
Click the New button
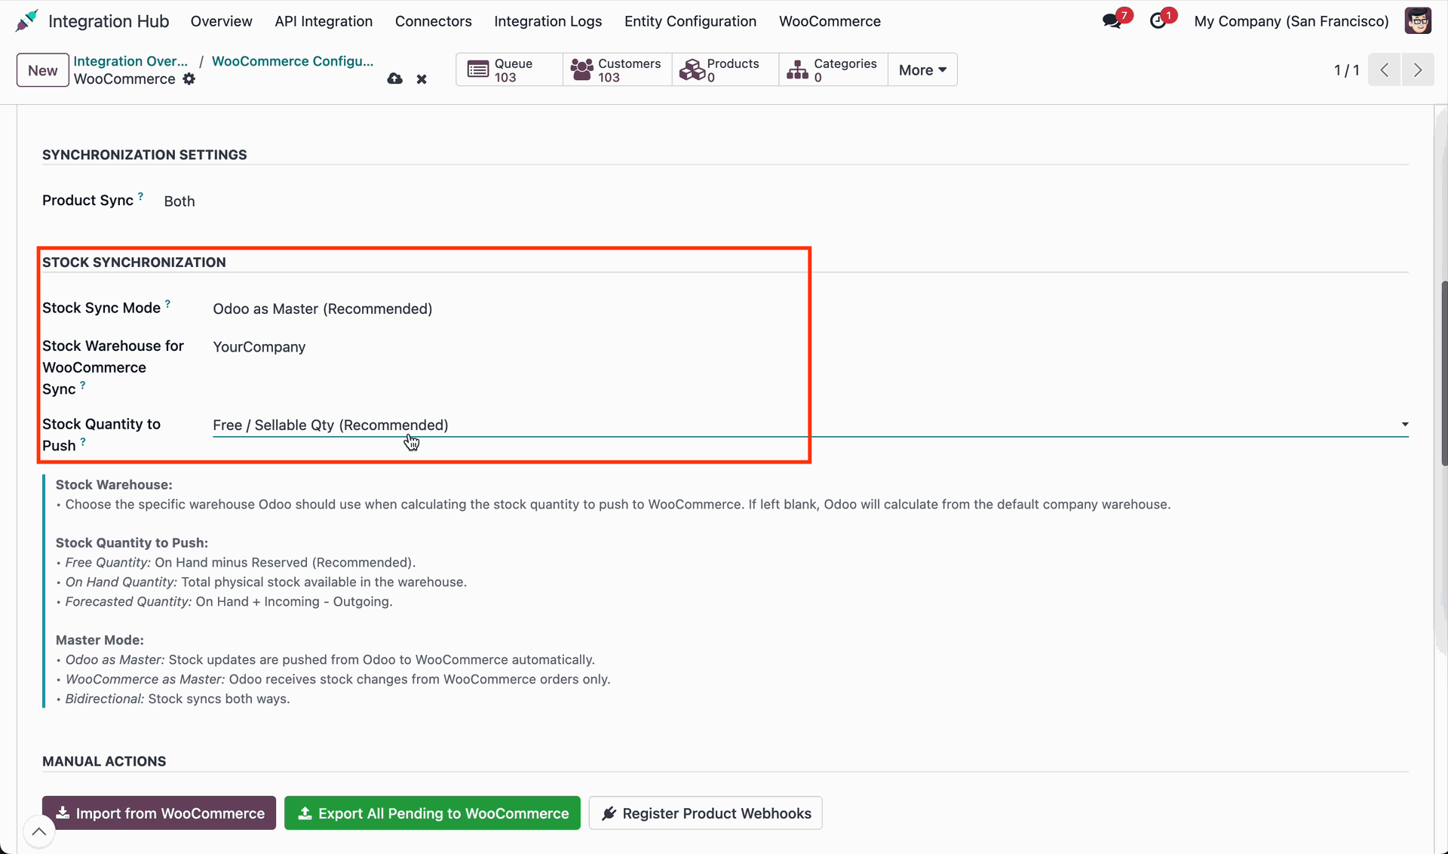coord(43,70)
